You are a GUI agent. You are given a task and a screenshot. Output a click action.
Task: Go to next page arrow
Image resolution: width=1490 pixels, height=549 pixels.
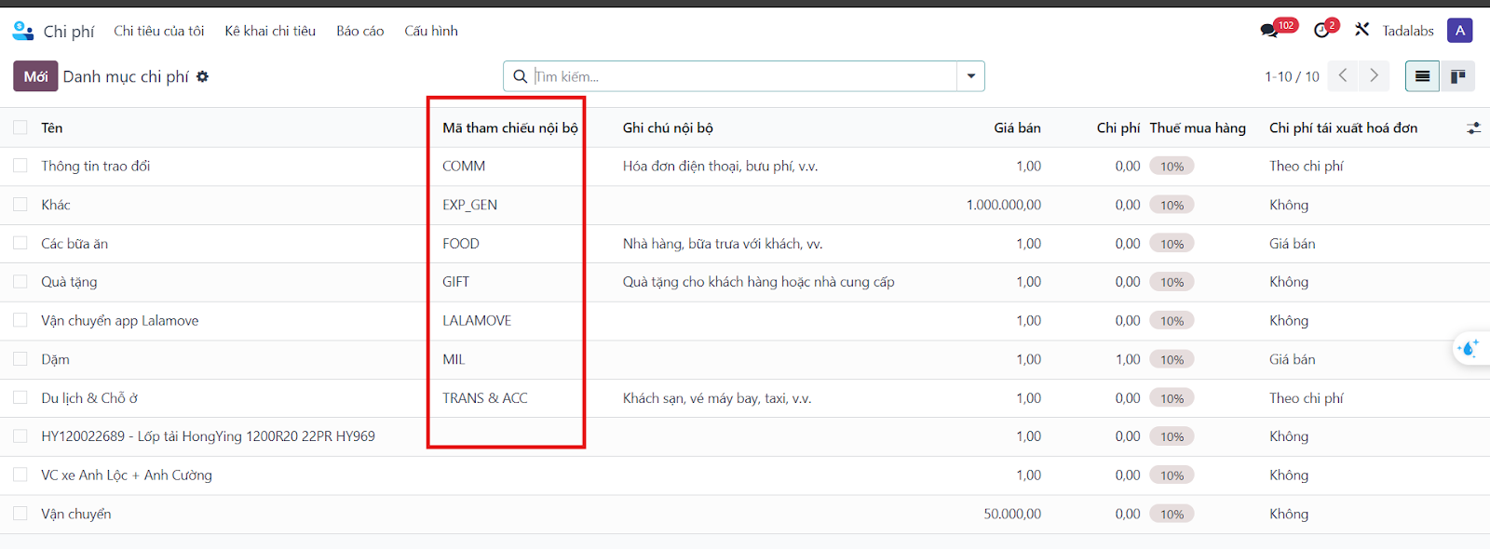click(x=1374, y=76)
